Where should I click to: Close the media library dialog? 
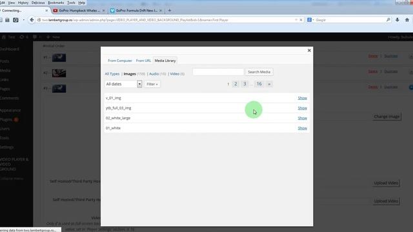pyautogui.click(x=309, y=50)
